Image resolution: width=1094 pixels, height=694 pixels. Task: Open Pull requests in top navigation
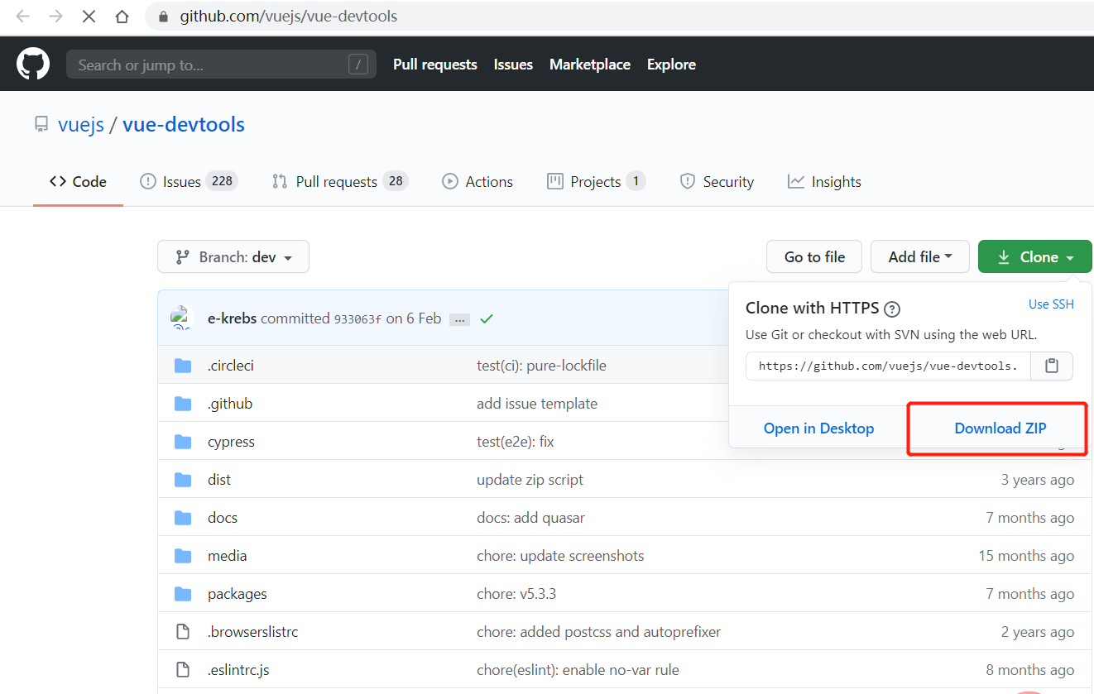point(435,65)
